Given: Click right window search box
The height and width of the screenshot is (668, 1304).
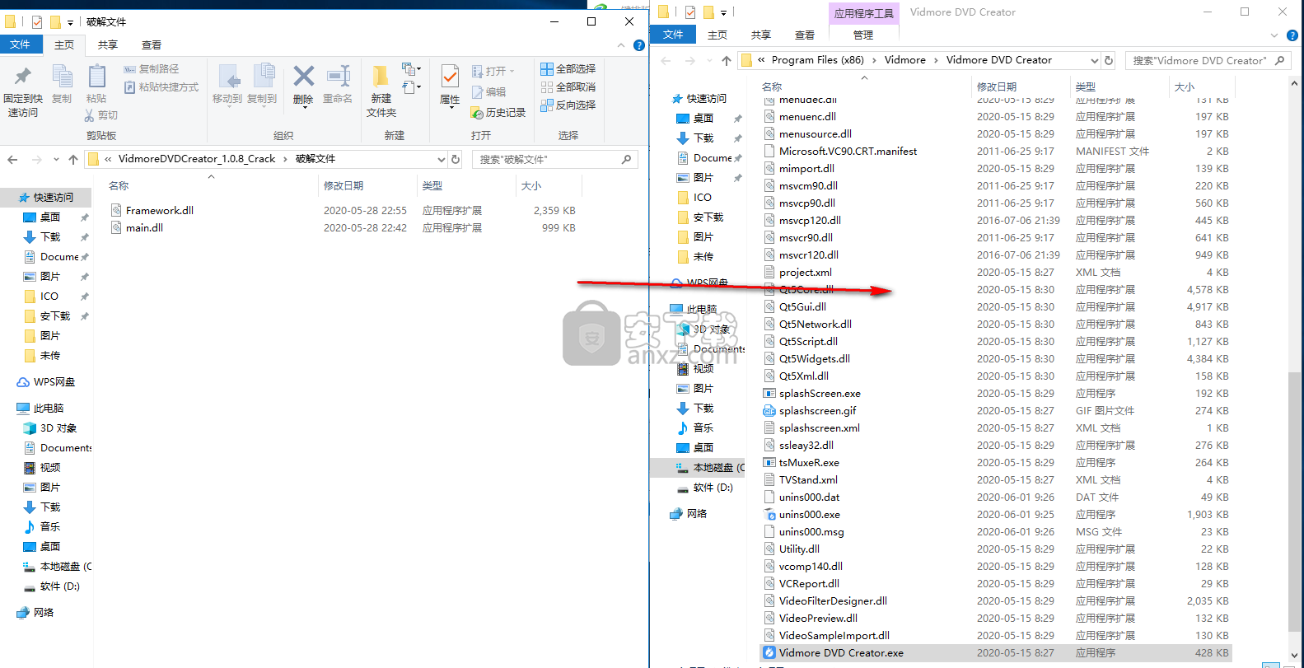Looking at the screenshot, I should click(x=1208, y=60).
